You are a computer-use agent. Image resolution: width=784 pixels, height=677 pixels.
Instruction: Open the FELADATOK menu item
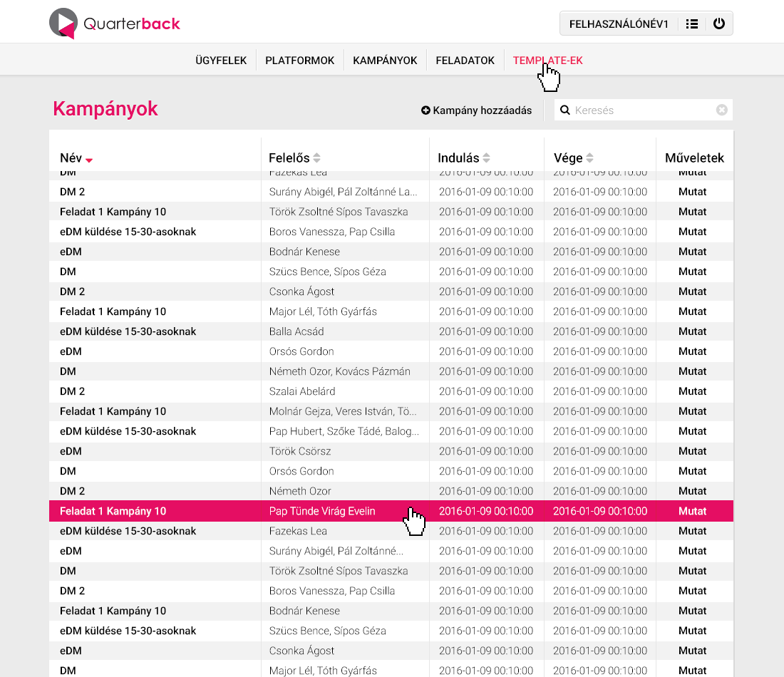click(465, 61)
